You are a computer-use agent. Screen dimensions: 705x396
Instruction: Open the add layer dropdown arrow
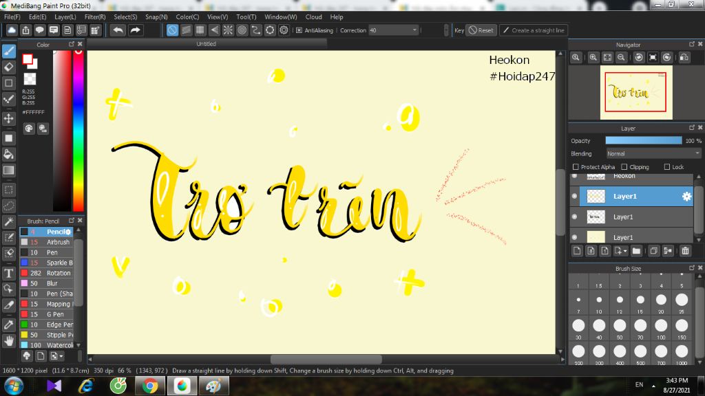(624, 251)
